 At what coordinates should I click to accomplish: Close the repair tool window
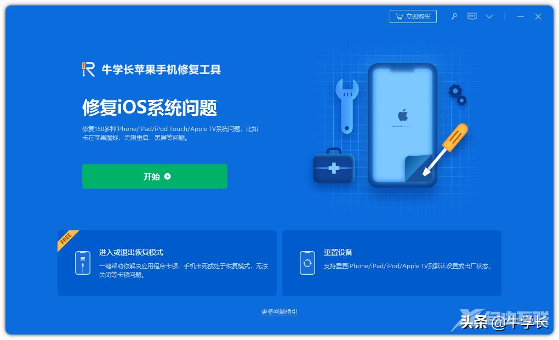tap(538, 16)
